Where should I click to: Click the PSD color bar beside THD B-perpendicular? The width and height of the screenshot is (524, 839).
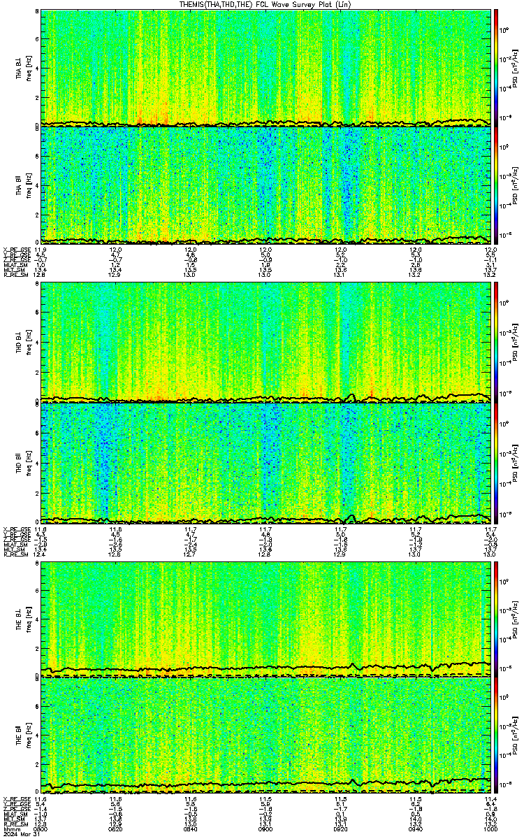(x=496, y=342)
